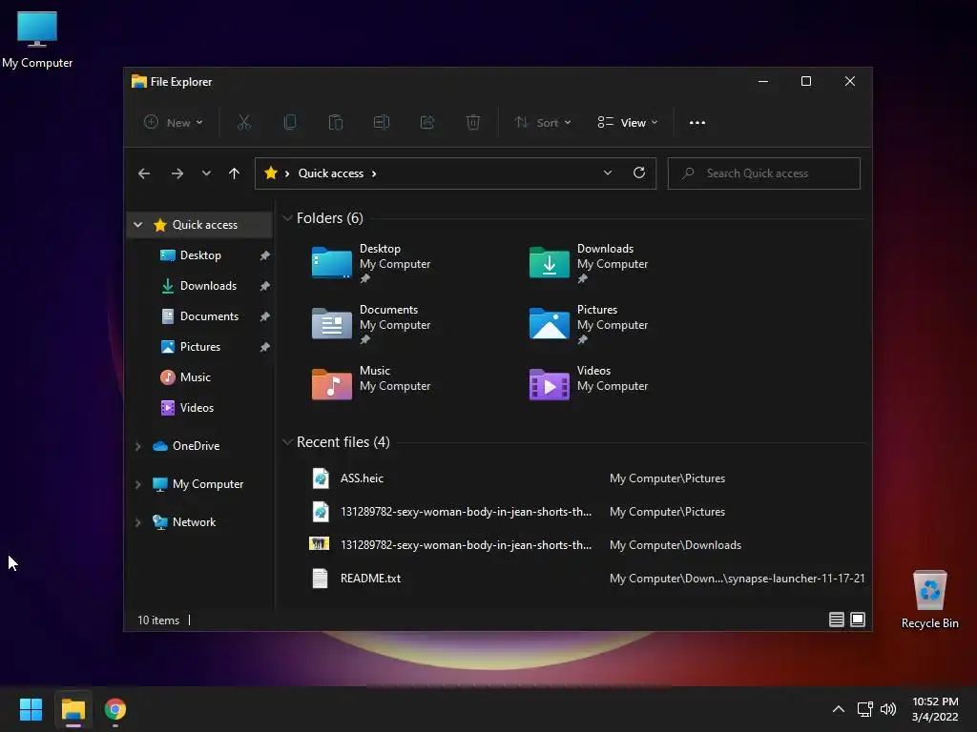Click the network icon in system tray
Viewport: 977px width, 732px height.
864,709
